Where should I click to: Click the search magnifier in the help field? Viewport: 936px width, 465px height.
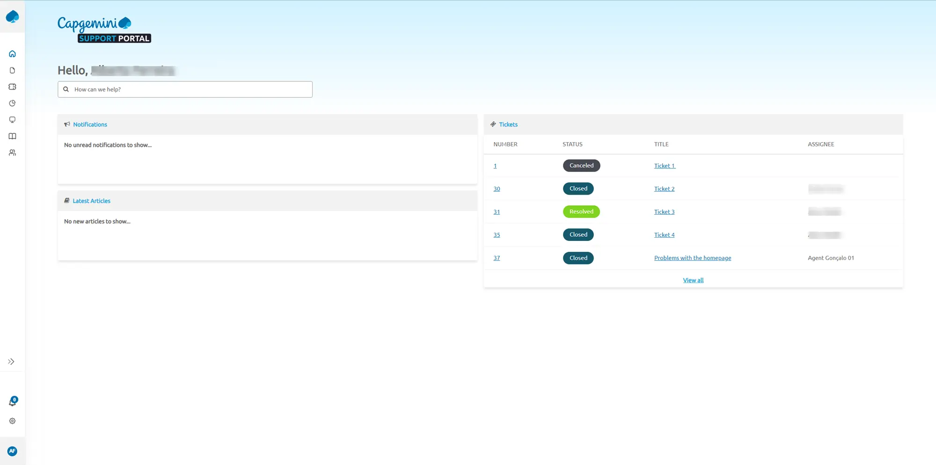click(x=66, y=89)
